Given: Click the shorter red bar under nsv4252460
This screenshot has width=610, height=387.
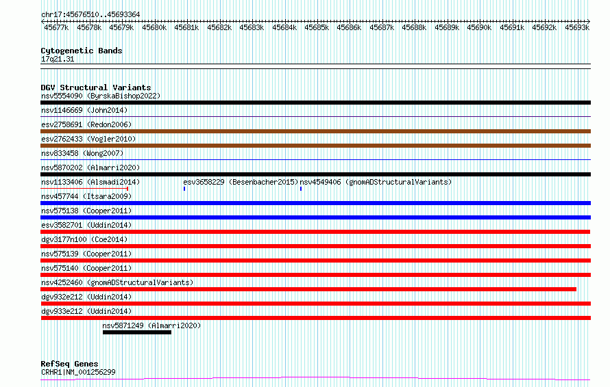Looking at the screenshot, I should 308,289.
